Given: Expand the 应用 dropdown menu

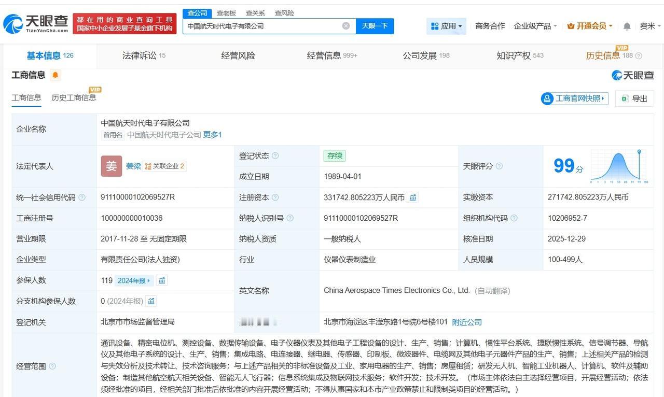Looking at the screenshot, I should pos(446,26).
